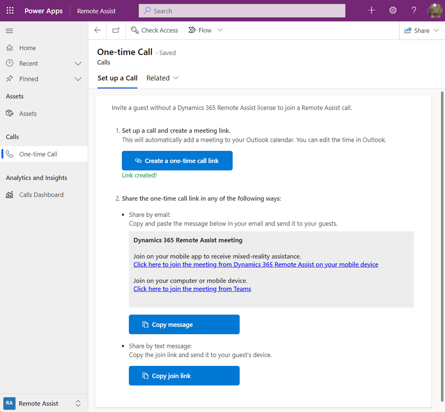Open Calls Dashboard in the sidebar
This screenshot has height=412, width=445.
(x=44, y=195)
